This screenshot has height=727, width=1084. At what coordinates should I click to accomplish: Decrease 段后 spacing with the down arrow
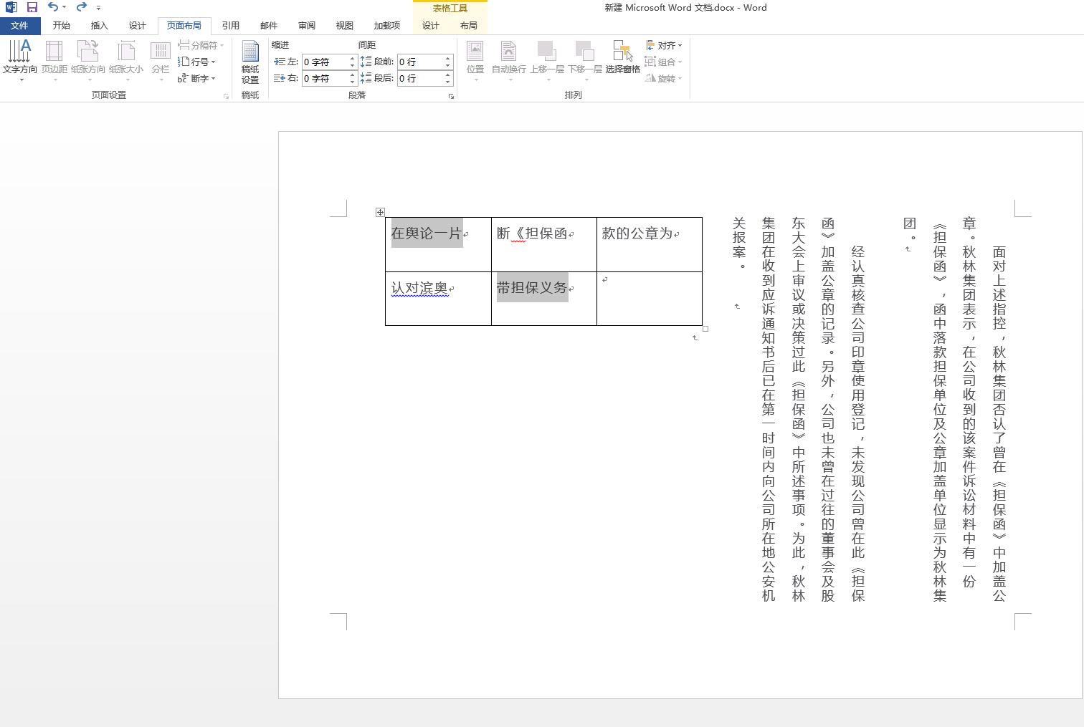click(x=448, y=82)
